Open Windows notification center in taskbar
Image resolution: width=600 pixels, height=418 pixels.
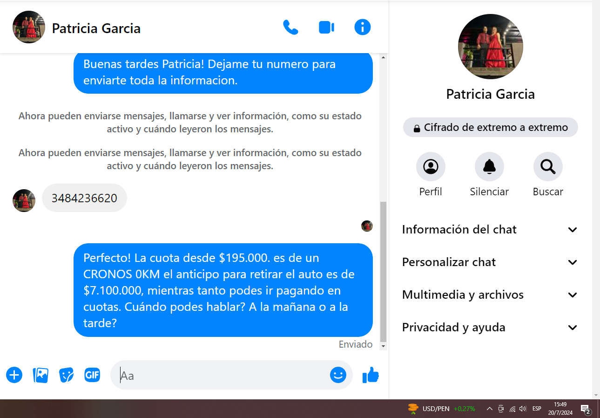[585, 409]
